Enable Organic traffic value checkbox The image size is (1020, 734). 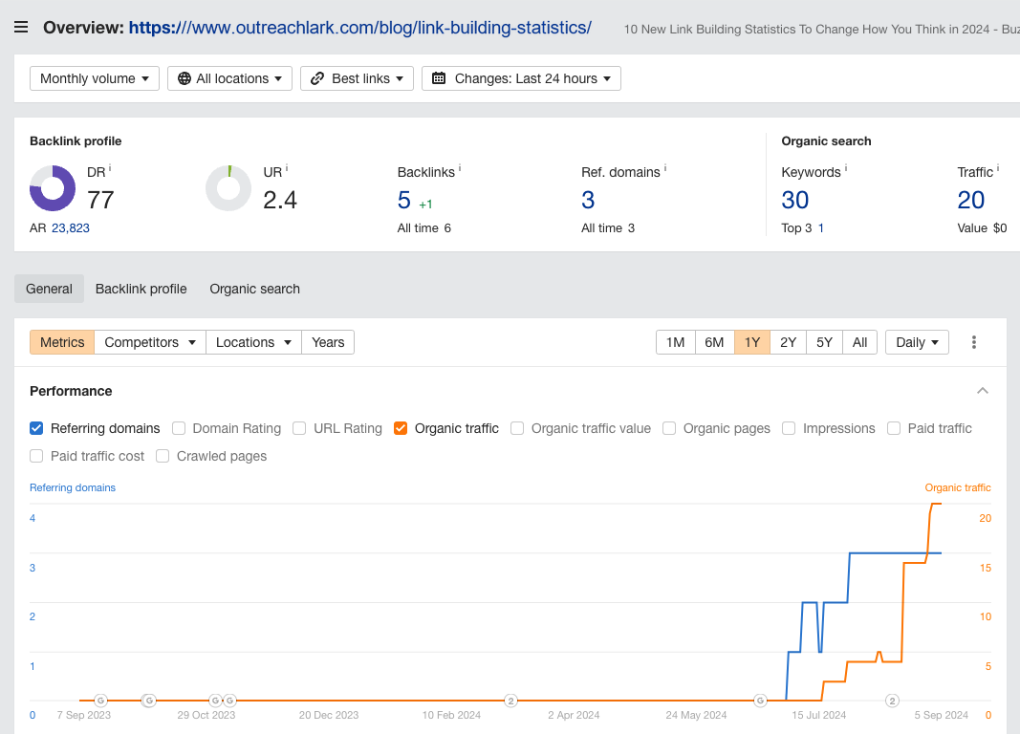click(517, 428)
